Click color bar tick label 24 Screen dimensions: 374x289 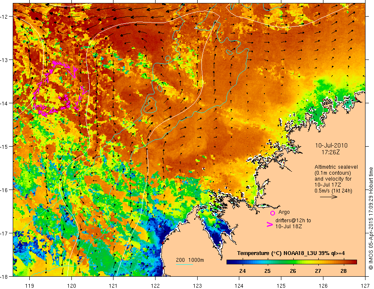(x=243, y=271)
